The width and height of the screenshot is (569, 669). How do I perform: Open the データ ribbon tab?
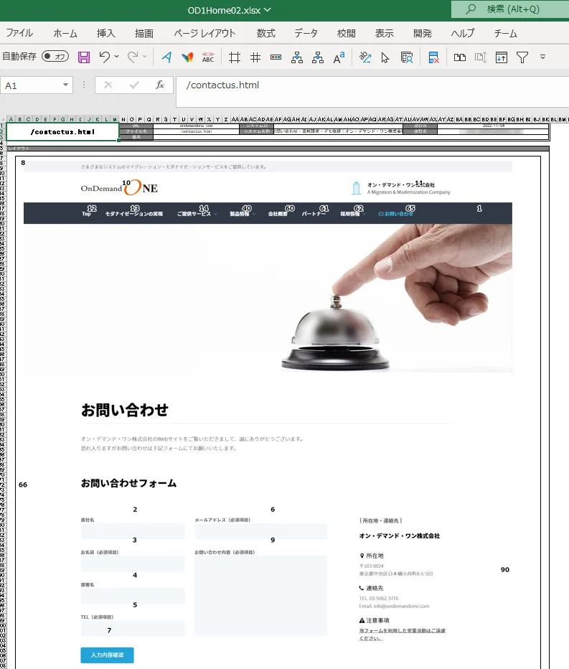(306, 33)
